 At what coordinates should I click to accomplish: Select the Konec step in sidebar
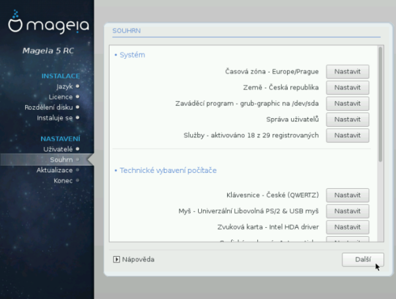coord(63,181)
